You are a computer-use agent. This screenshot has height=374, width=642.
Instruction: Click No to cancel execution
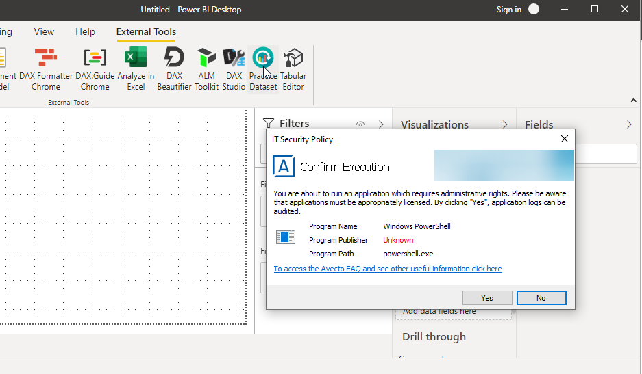[541, 298]
